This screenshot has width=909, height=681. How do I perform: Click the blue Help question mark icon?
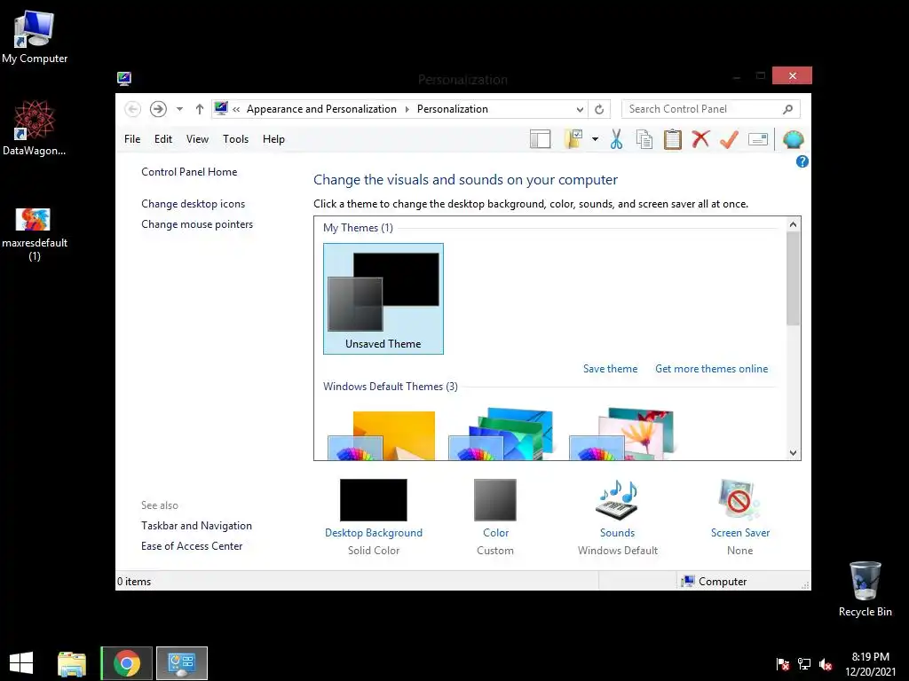click(x=802, y=161)
